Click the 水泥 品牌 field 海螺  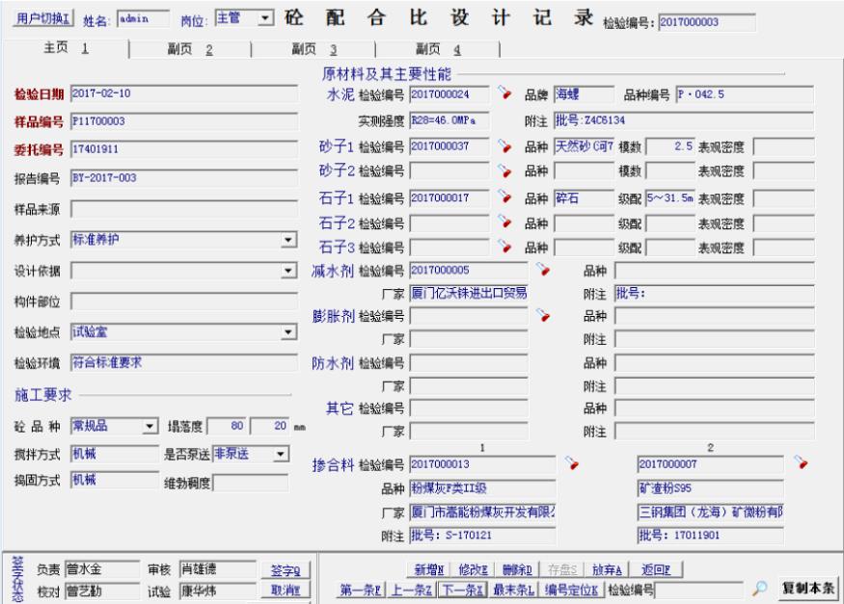click(584, 94)
